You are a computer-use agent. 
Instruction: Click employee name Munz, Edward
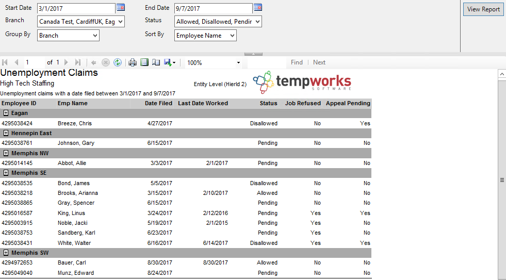pyautogui.click(x=76, y=273)
